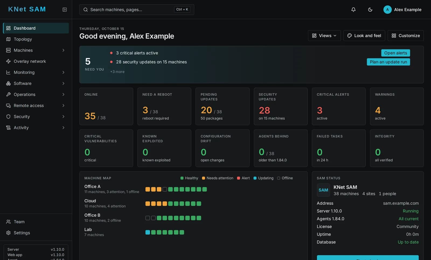This screenshot has height=260, width=431.
Task: Click the Activity log icon
Action: [8, 128]
